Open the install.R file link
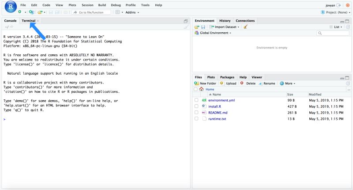The height and width of the screenshot is (190, 353). click(214, 106)
